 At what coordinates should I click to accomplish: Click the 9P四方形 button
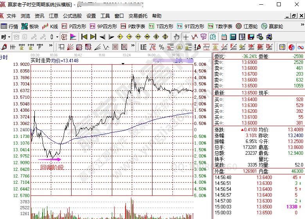103,26
